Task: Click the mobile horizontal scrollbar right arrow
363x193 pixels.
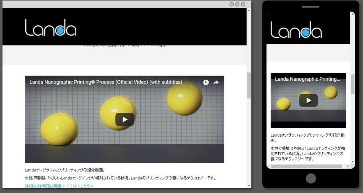Action: (x=347, y=166)
